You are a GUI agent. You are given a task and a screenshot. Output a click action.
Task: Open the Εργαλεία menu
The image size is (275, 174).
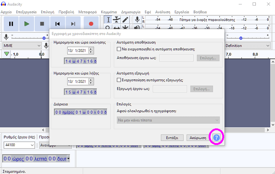click(x=182, y=12)
